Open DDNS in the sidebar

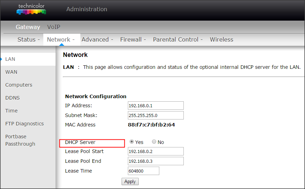[12, 98]
